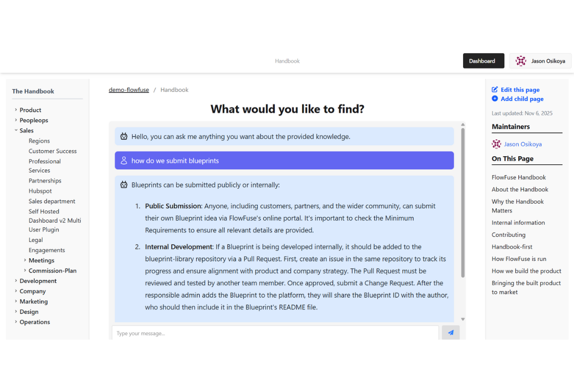Click the edit pencil icon next to Edit this page
The height and width of the screenshot is (389, 574).
495,89
